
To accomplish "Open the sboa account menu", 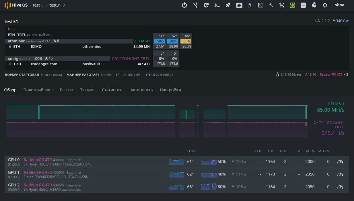I will pos(340,5).
